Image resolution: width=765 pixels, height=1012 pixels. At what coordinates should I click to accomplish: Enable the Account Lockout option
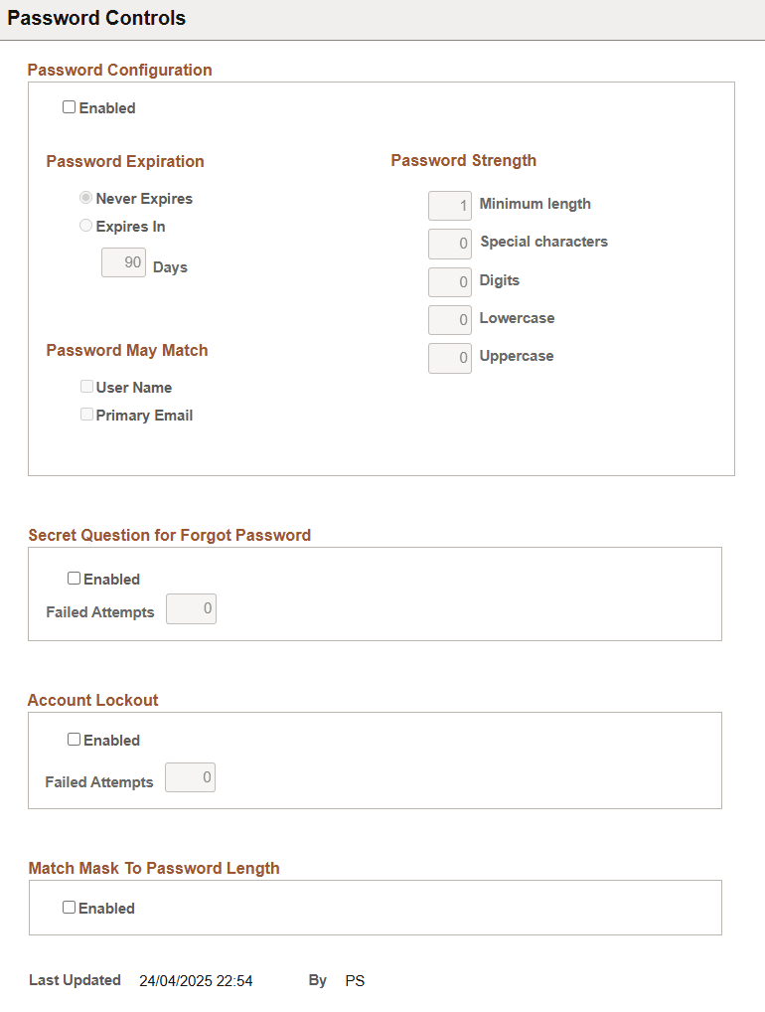point(74,739)
